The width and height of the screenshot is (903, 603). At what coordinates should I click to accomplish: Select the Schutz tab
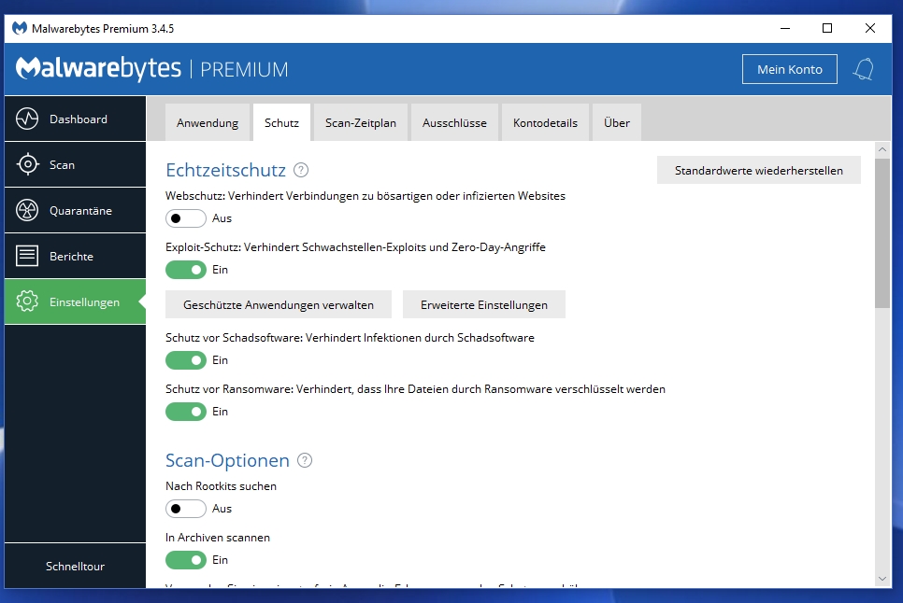281,122
